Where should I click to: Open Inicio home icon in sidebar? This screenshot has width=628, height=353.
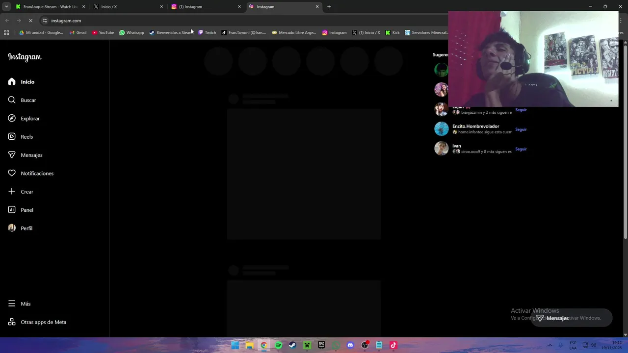12,81
